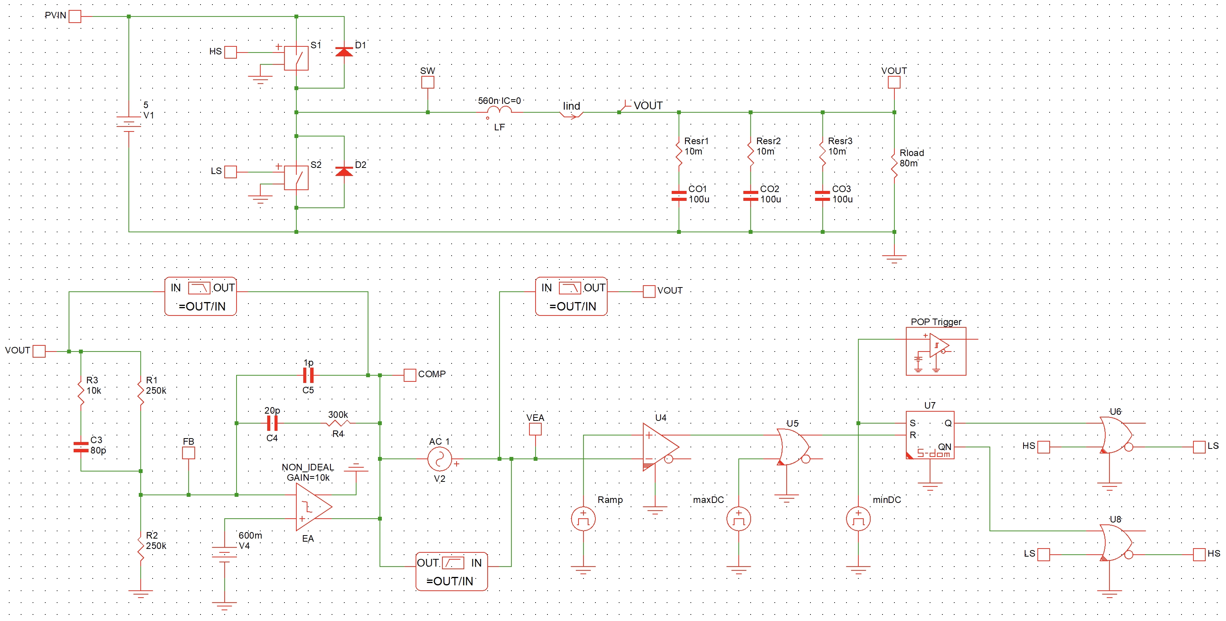1226x621 pixels.
Task: Click the C3 80p capacitor
Action: 81,447
